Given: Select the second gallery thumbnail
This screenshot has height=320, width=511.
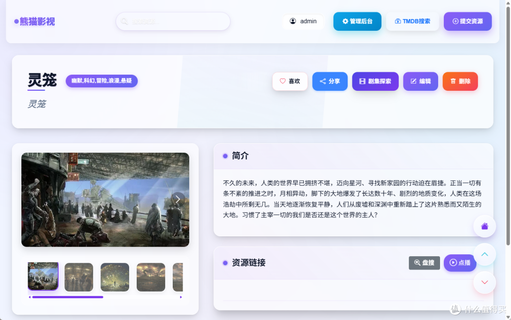Looking at the screenshot, I should (79, 277).
